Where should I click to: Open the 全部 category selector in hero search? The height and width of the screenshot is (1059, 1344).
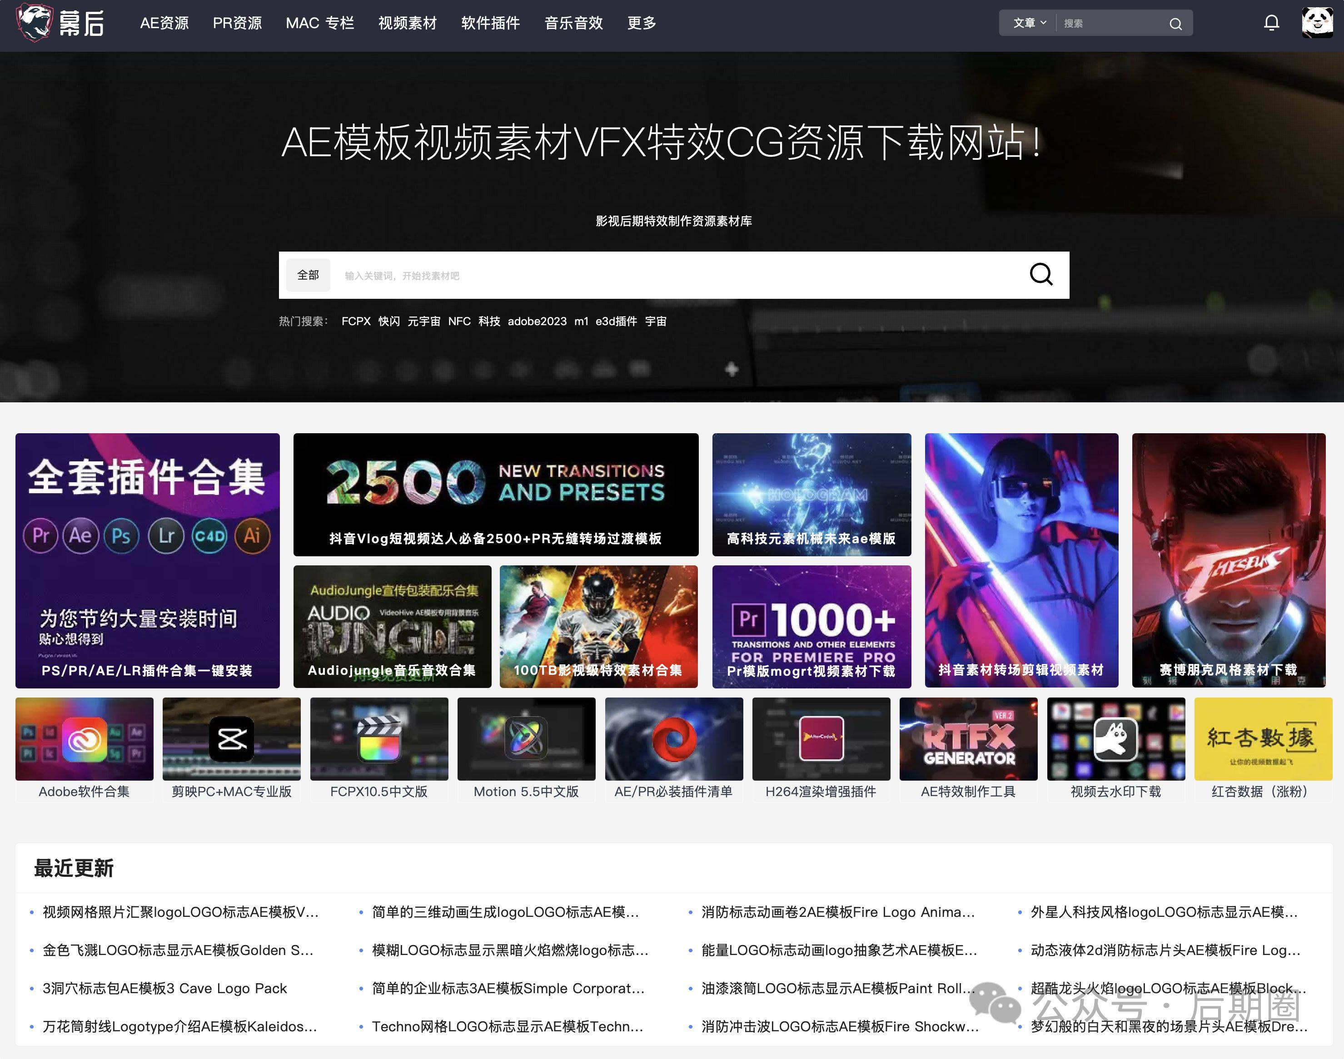click(308, 275)
